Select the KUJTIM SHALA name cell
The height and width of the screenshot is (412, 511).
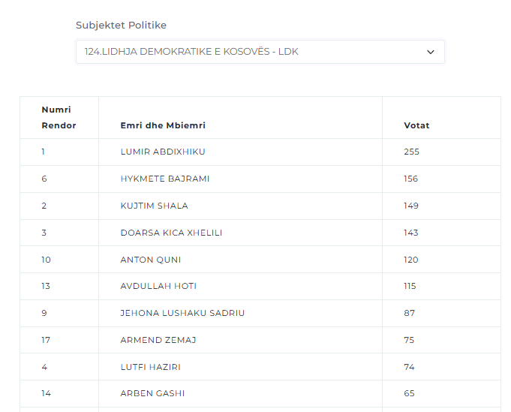point(241,206)
